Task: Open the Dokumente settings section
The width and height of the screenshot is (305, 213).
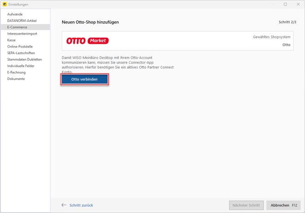Action: pyautogui.click(x=16, y=79)
